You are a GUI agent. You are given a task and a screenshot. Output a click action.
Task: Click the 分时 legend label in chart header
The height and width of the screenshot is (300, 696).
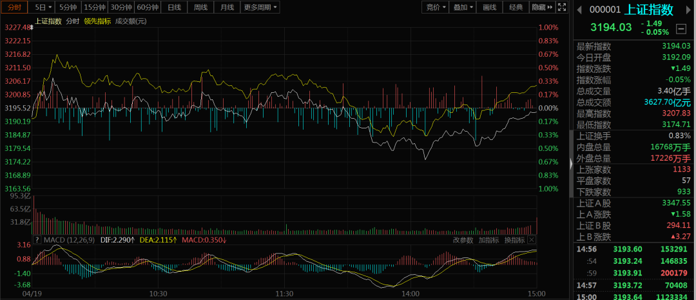(x=73, y=21)
